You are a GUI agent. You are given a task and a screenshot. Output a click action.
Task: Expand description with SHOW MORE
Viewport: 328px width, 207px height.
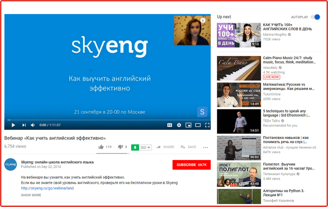tap(31, 195)
